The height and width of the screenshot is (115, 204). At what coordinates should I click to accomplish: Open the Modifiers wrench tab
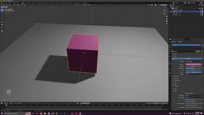170,62
